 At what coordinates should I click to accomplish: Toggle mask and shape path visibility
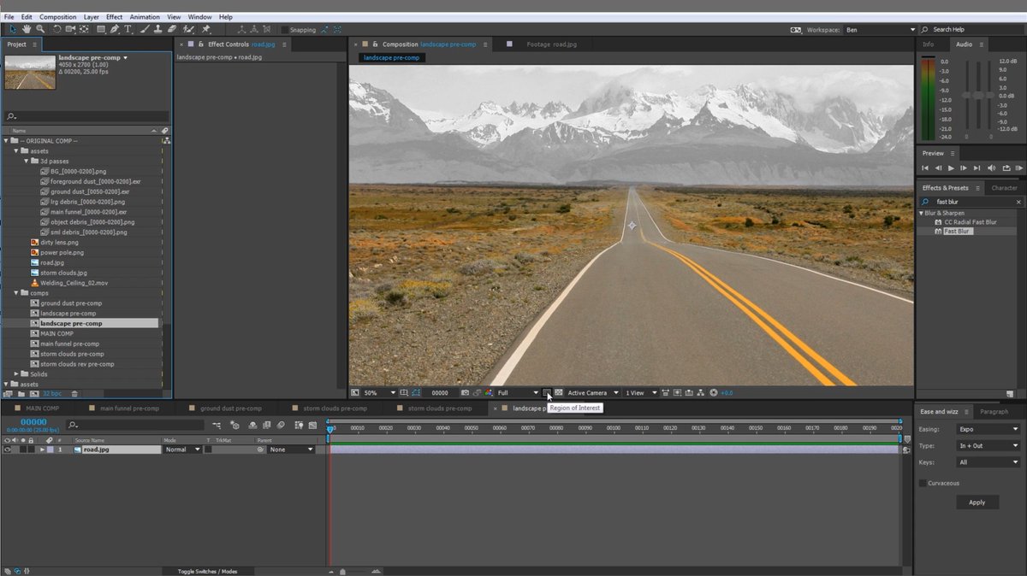[x=417, y=392]
